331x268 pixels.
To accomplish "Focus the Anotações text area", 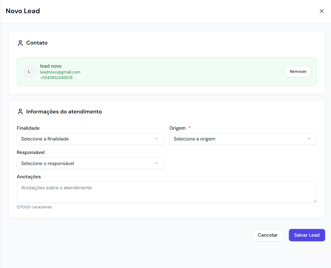I will tap(166, 192).
